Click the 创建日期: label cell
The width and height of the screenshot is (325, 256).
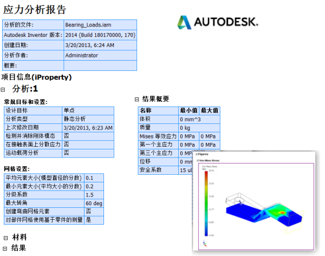pyautogui.click(x=33, y=45)
